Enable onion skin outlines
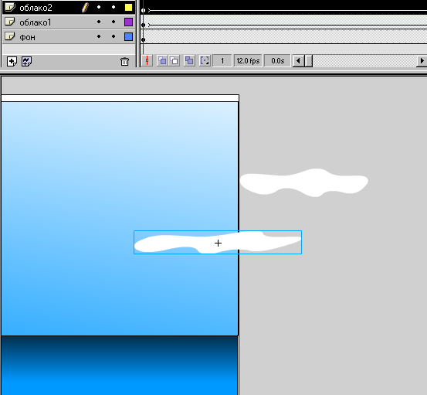 pos(174,60)
